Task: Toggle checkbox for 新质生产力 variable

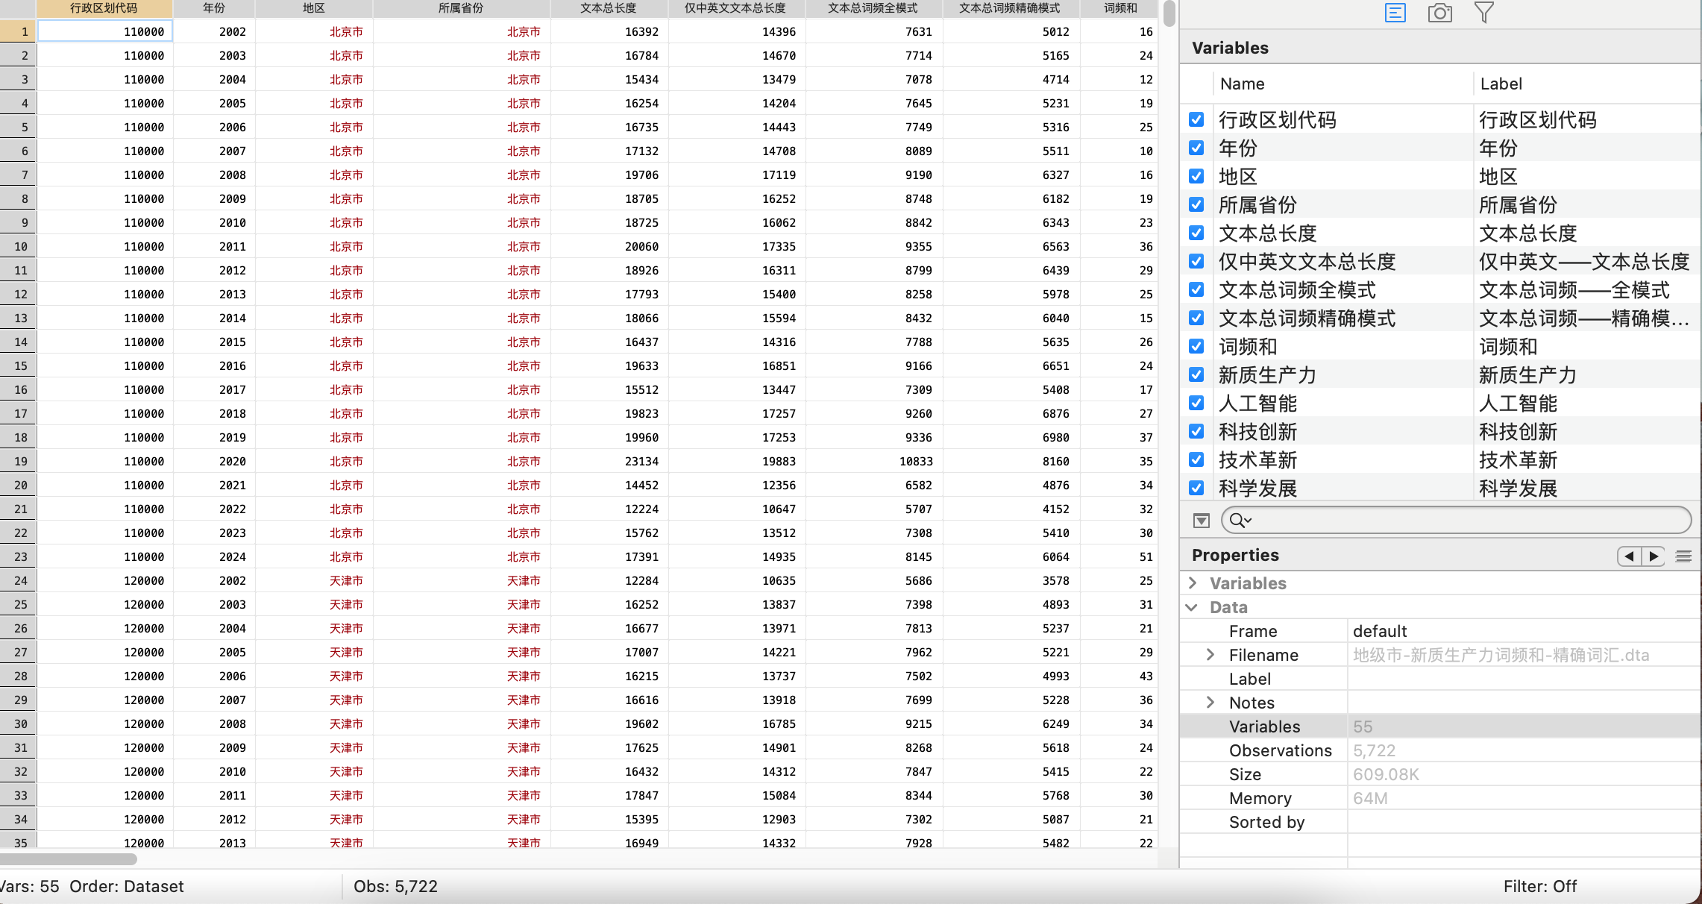Action: [1196, 374]
